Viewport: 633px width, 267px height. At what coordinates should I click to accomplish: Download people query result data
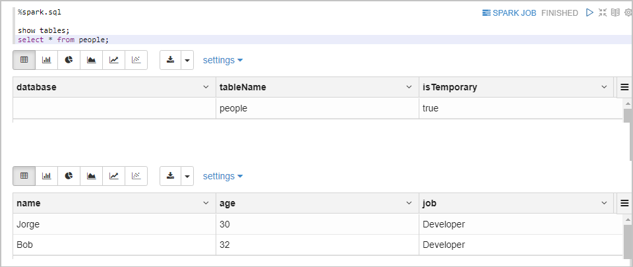[170, 176]
